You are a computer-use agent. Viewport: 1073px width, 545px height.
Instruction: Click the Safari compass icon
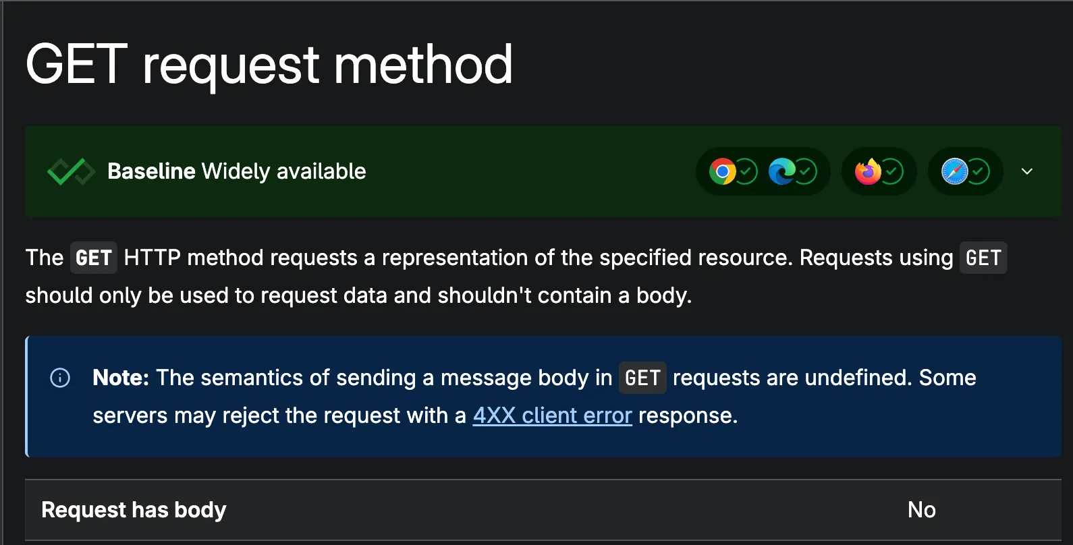954,171
